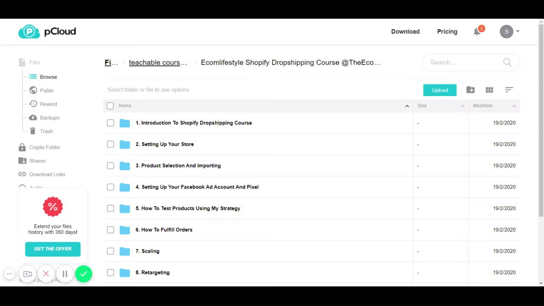Create new folder icon

tap(470, 90)
